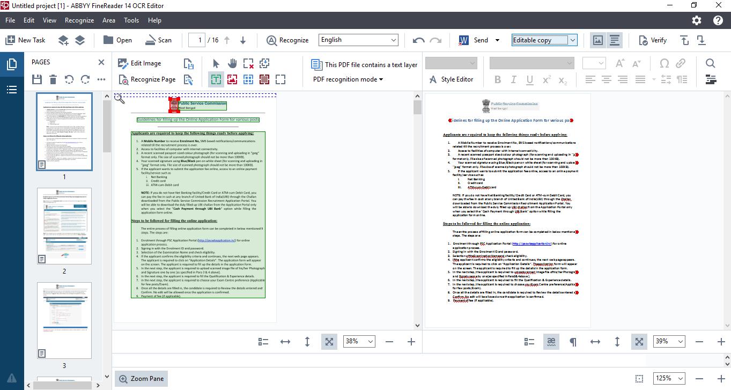The width and height of the screenshot is (731, 390).
Task: Expand the Editable copy layout dropdown
Action: (544, 40)
